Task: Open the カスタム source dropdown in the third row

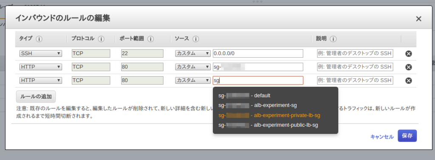Action: 193,80
